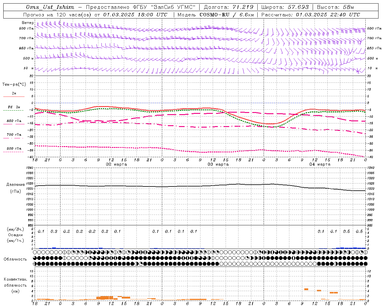Screen dimensions: 383x306
Task: Click the 10 м wind level label on left
Action: [x=28, y=68]
